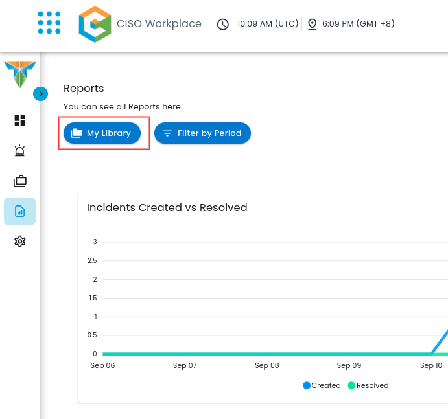
Task: Click the sidebar triangular brand logo
Action: (x=19, y=74)
